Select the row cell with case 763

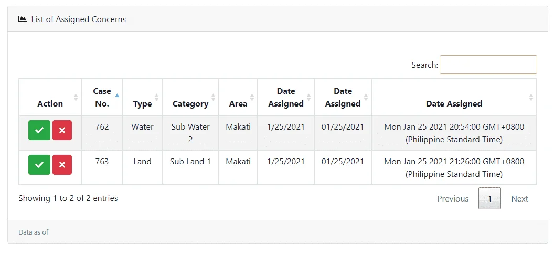102,167
